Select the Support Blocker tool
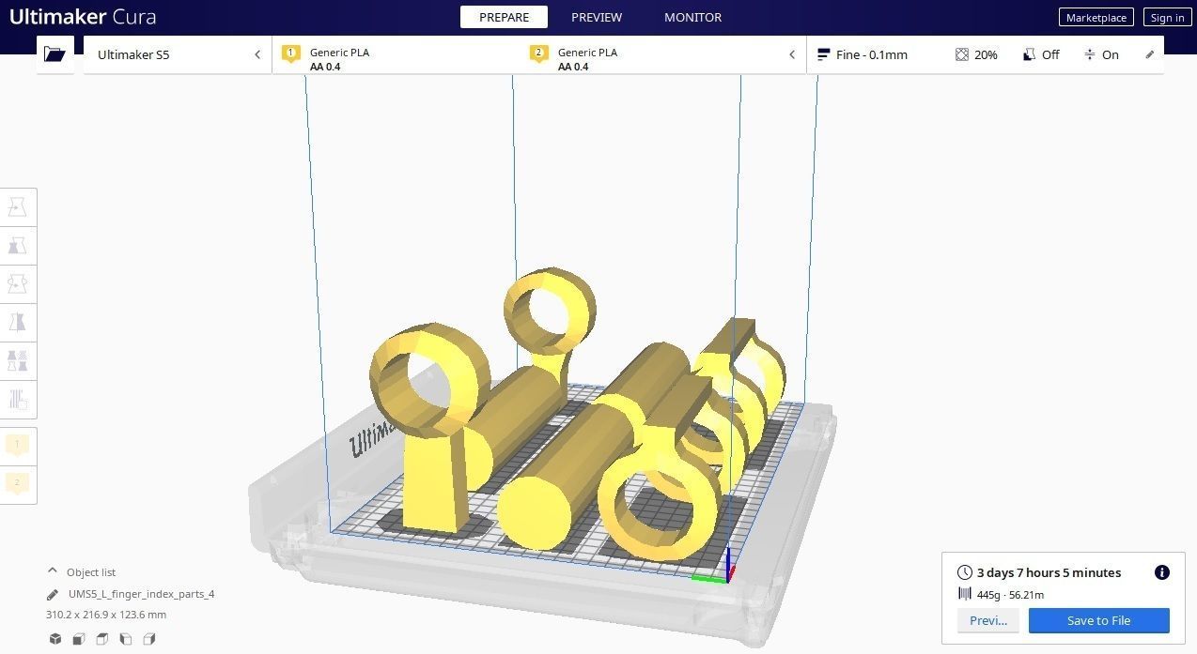 tap(18, 400)
